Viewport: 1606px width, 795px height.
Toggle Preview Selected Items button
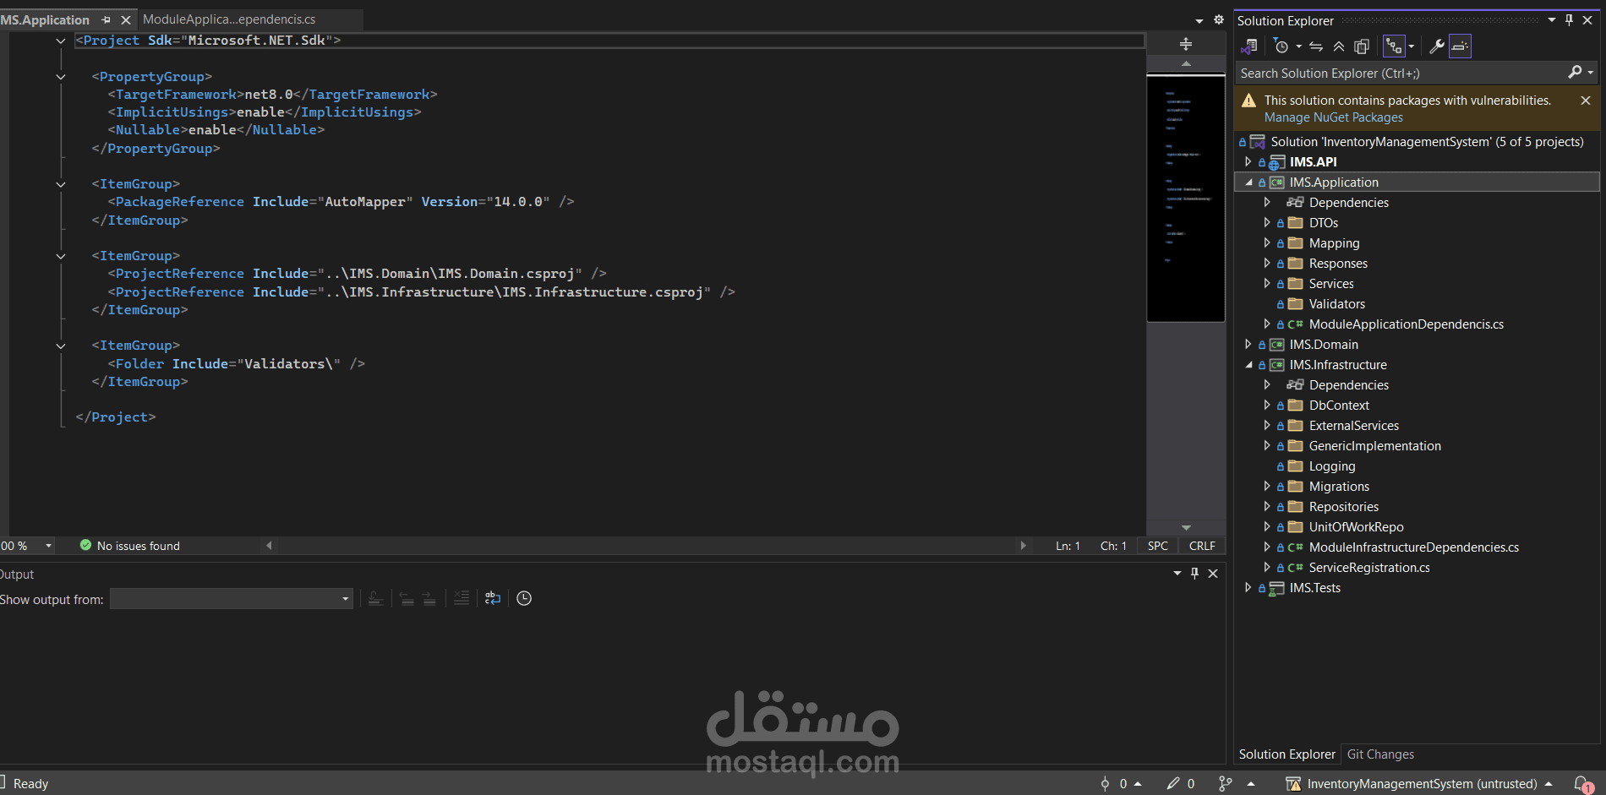click(x=1460, y=46)
